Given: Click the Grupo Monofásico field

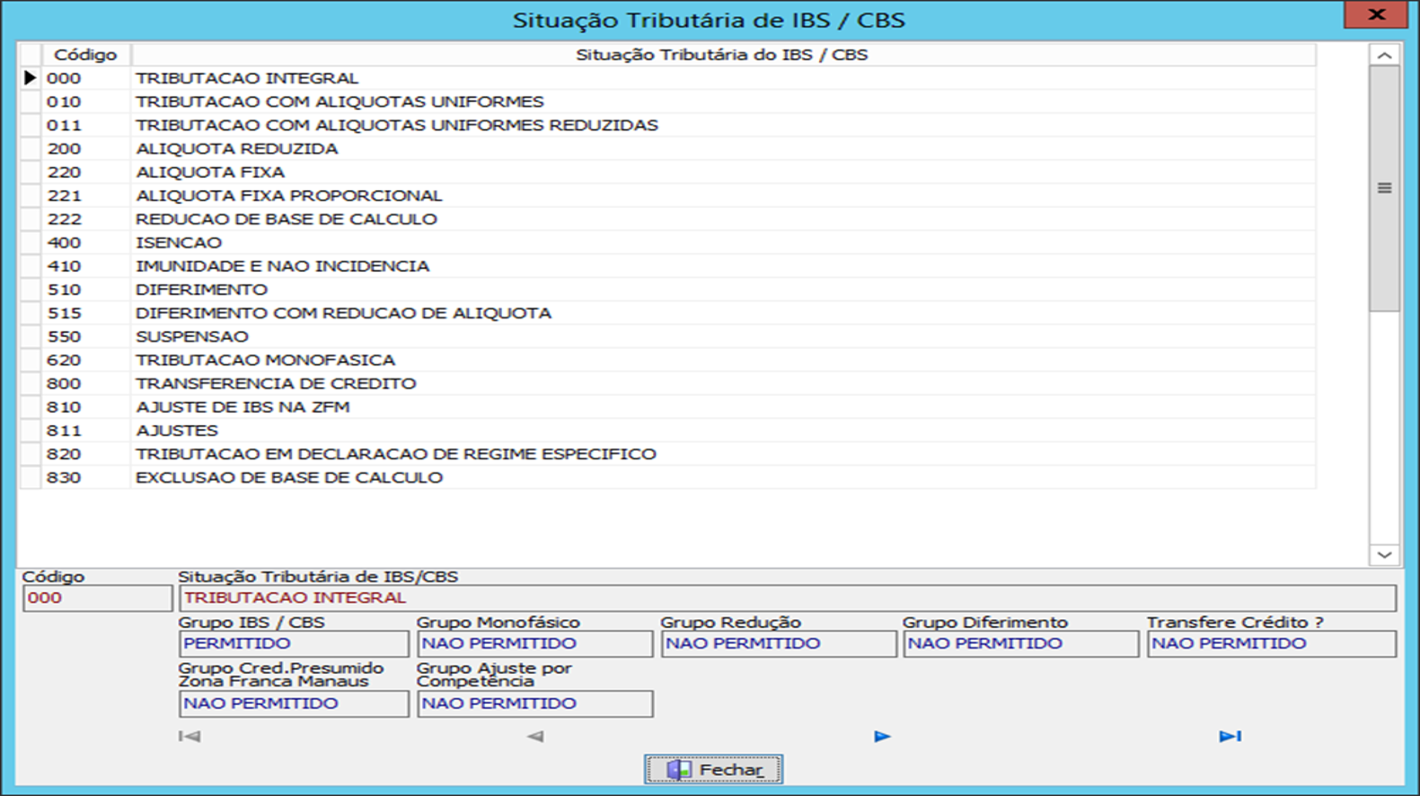Looking at the screenshot, I should coord(534,644).
